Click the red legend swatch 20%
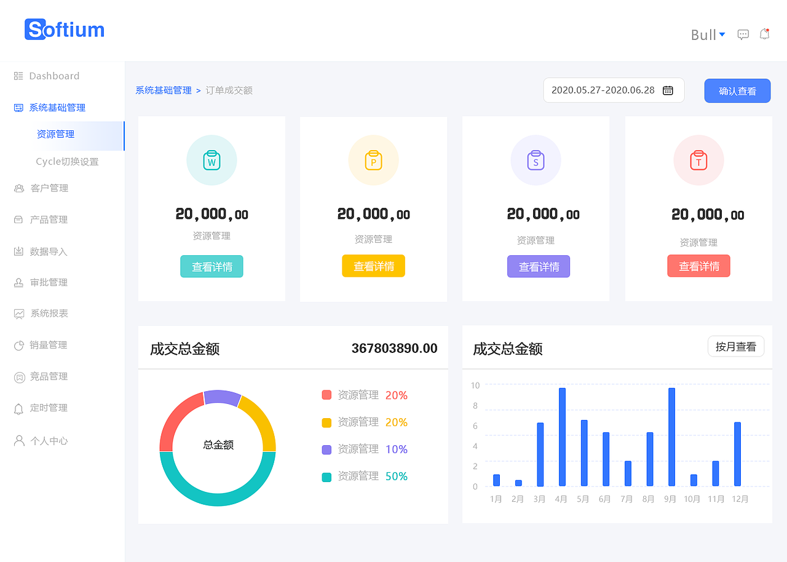The width and height of the screenshot is (787, 562). tap(326, 395)
